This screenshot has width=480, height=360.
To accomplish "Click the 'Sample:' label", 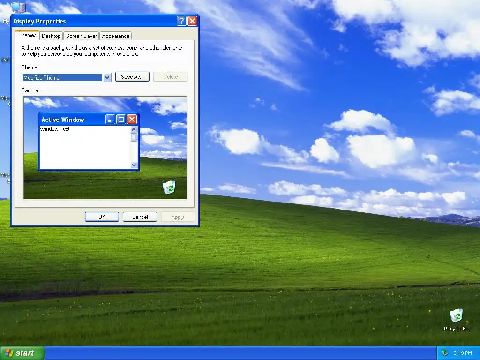I will tap(30, 90).
